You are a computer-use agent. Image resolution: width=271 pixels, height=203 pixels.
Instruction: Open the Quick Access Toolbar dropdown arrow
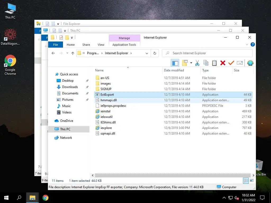pyautogui.click(x=72, y=38)
